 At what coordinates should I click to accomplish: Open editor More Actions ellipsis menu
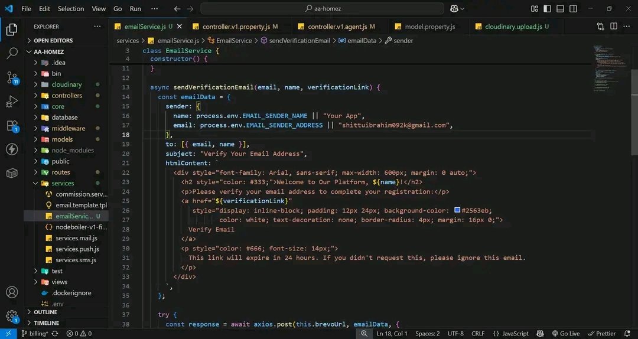coord(627,27)
